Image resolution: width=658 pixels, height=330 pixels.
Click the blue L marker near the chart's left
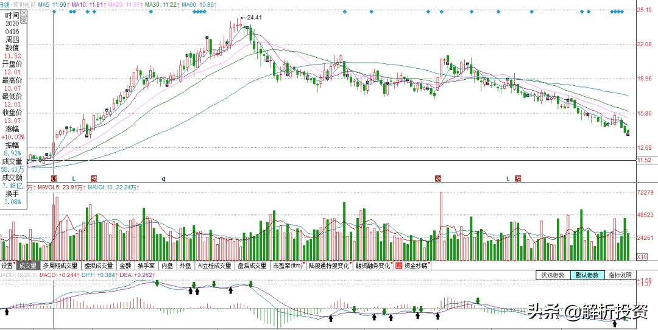point(74,178)
